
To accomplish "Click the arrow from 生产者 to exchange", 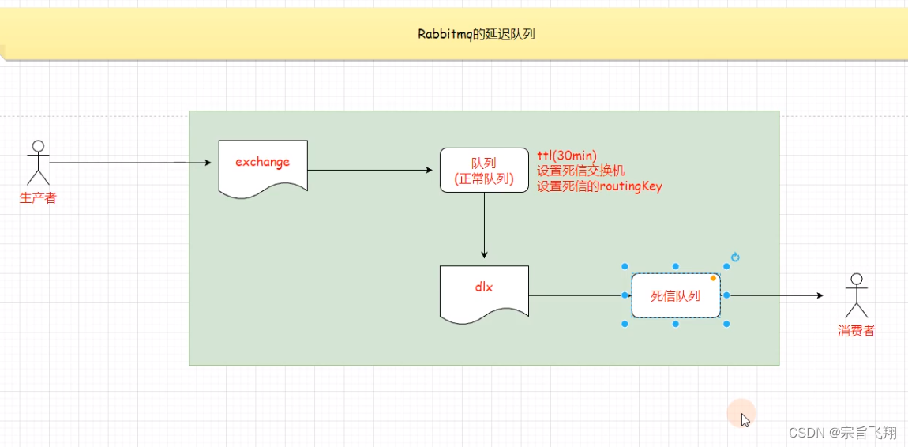I will point(130,163).
